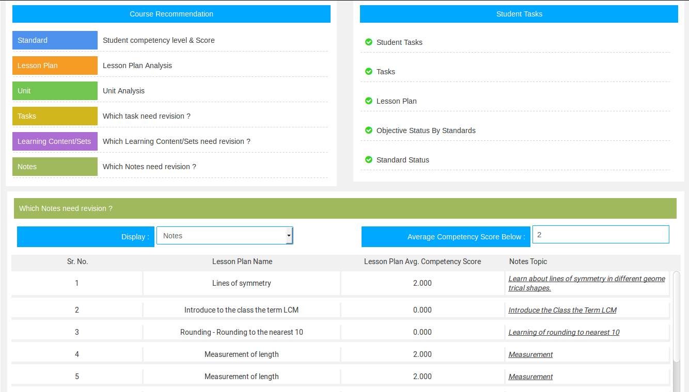Screen dimensions: 689x392
Task: Select the Notes tab in Course Recommendation
Action: pos(55,167)
